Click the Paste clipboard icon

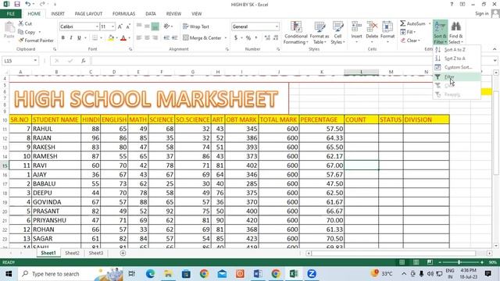tap(9, 28)
